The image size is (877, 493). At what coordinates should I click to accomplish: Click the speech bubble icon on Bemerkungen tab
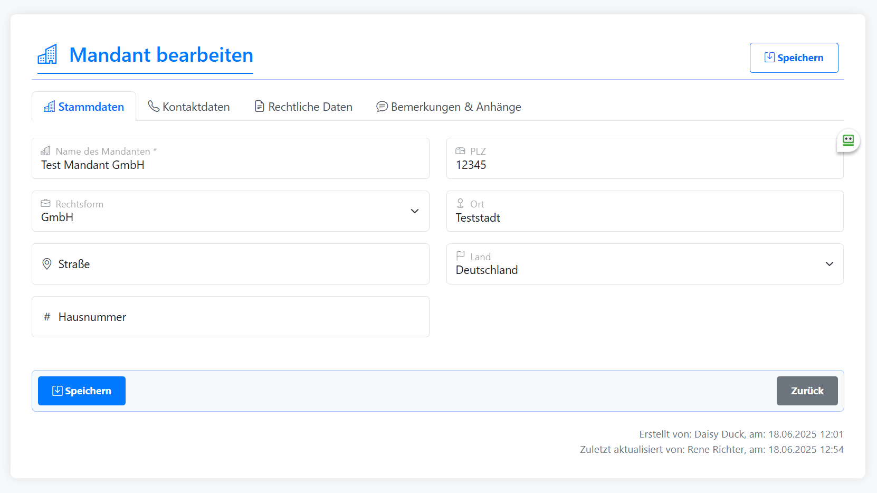pyautogui.click(x=382, y=106)
